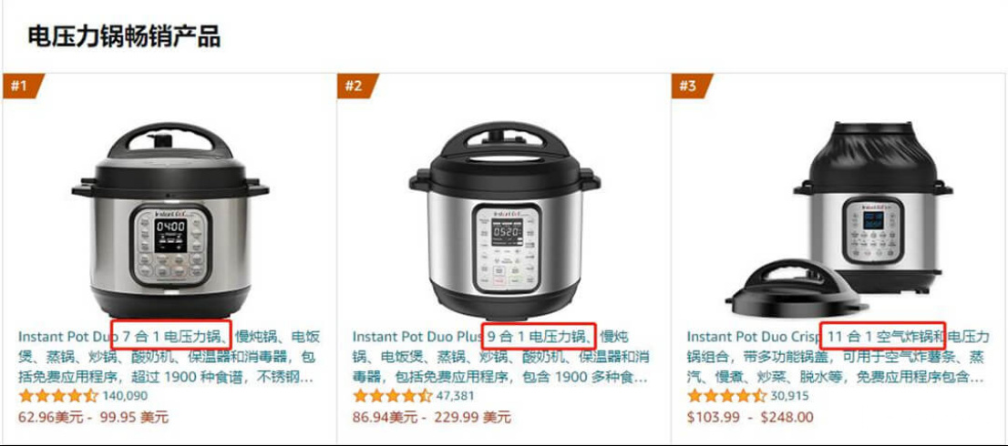Click the 86.94美元 - 229.99 美元 price
This screenshot has height=446, width=1008.
[431, 418]
